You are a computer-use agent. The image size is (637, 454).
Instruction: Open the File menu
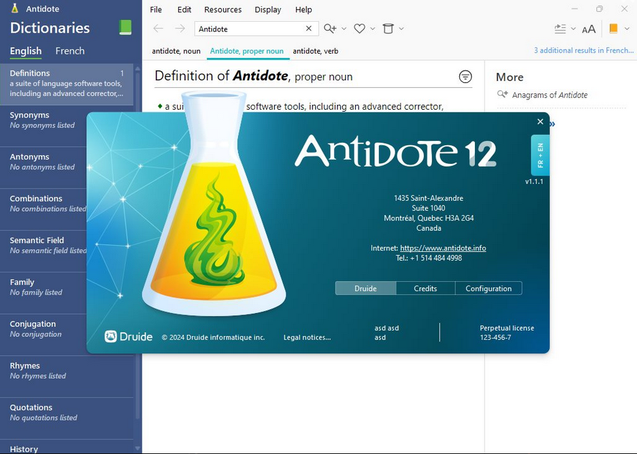(x=156, y=10)
